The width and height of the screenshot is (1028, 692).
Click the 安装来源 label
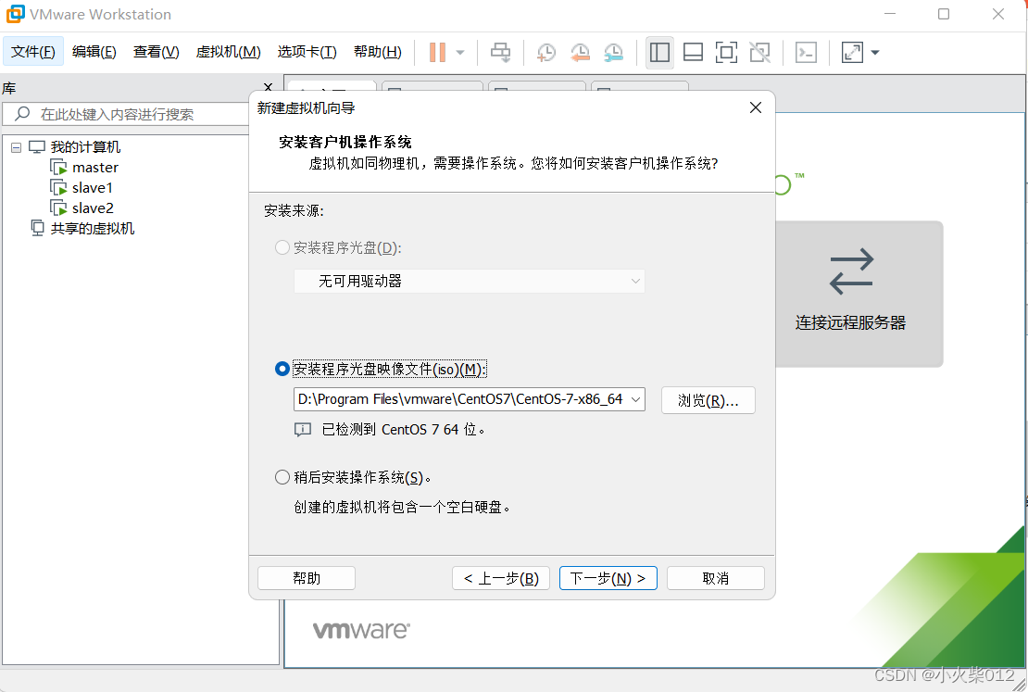(294, 210)
